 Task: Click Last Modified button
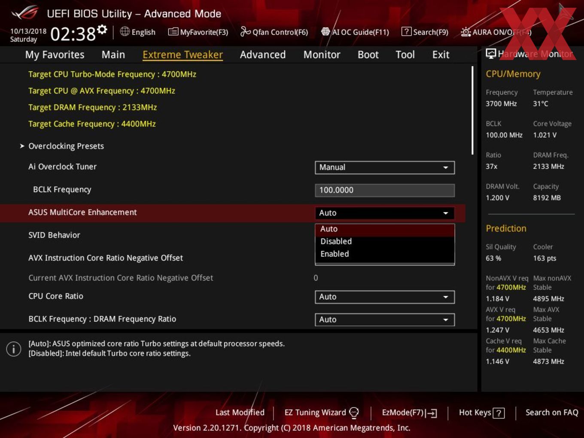point(240,413)
